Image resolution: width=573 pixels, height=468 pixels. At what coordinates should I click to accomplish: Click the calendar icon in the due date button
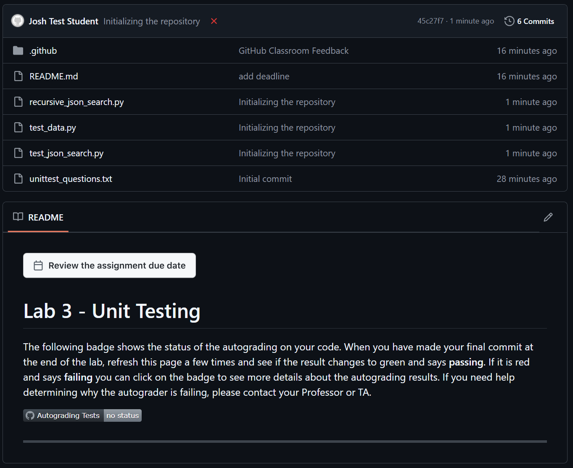coord(38,265)
